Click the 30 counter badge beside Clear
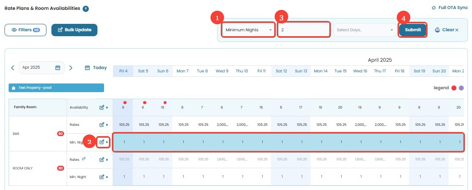Image resolution: width=472 pixels, height=190 pixels. 437,30
